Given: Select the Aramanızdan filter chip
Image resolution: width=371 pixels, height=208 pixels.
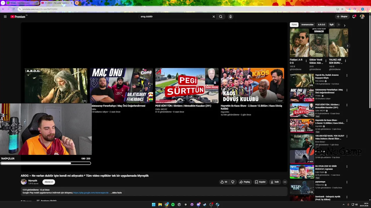Looking at the screenshot, I should point(307,25).
